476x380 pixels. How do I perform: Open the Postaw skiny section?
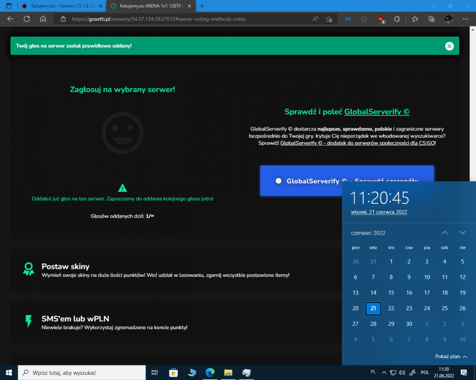tap(176, 270)
